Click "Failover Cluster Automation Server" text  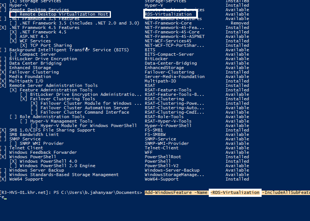point(84,108)
